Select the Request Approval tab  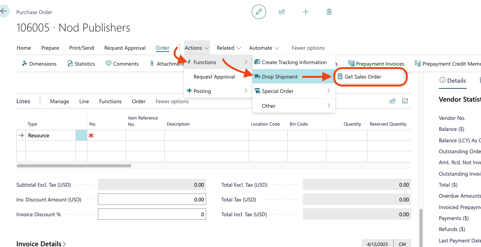[125, 48]
